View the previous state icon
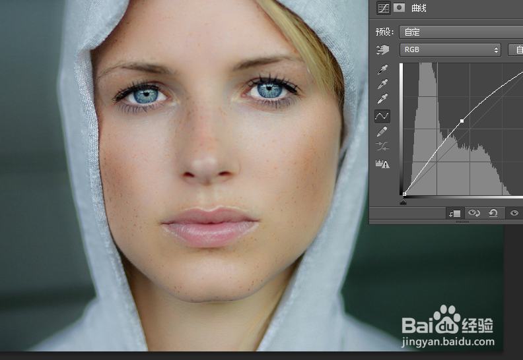Viewport: 523px width, 360px height. click(x=473, y=213)
